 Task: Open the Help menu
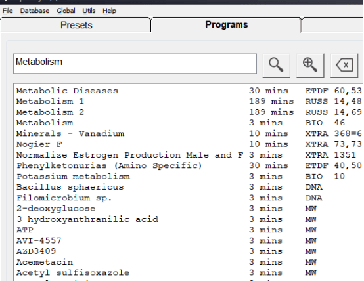pos(109,11)
